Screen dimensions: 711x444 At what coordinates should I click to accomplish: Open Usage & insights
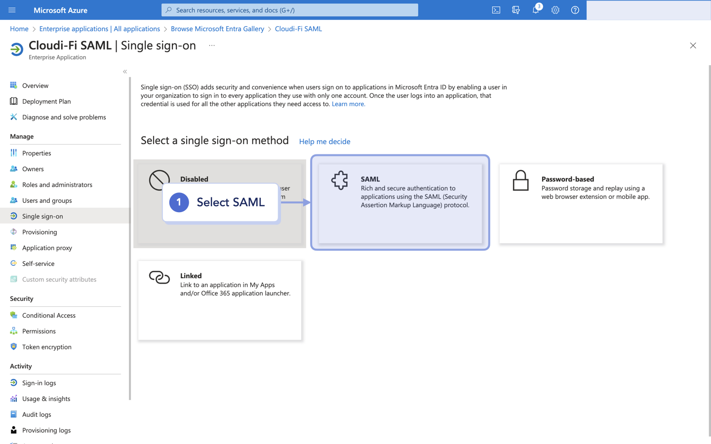[46, 399]
